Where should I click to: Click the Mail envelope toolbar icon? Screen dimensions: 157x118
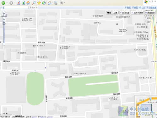[50, 3]
